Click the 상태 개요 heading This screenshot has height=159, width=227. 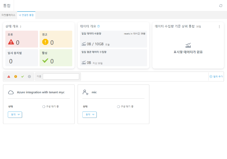pyautogui.click(x=12, y=26)
